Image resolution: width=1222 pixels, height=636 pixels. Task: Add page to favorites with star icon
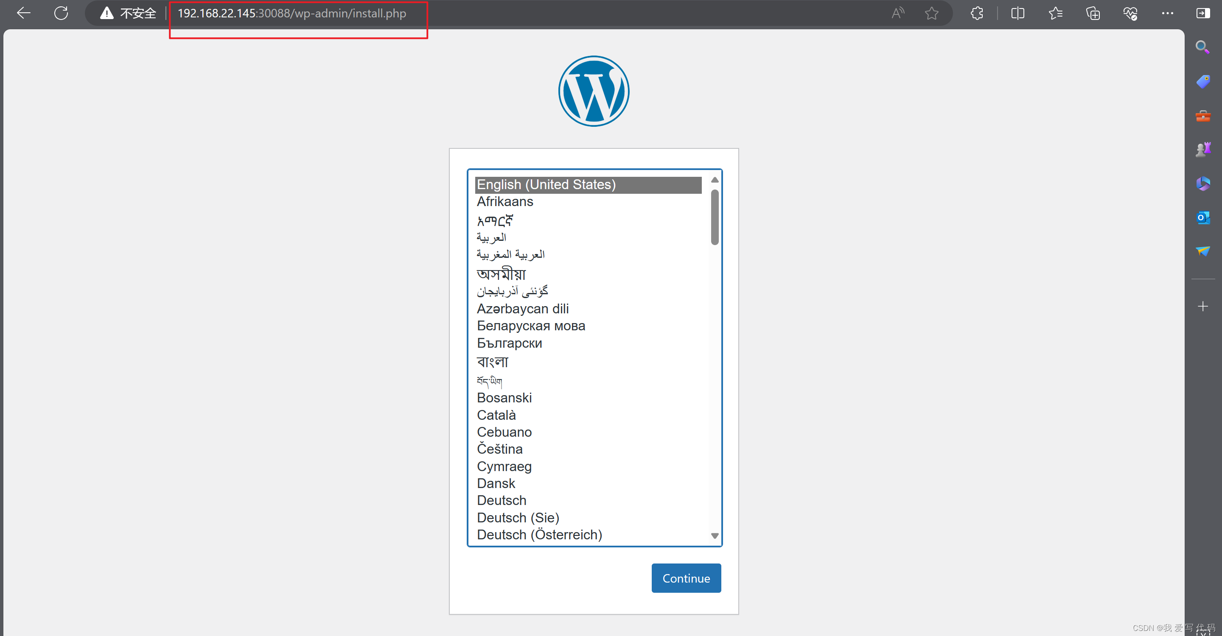click(x=931, y=13)
